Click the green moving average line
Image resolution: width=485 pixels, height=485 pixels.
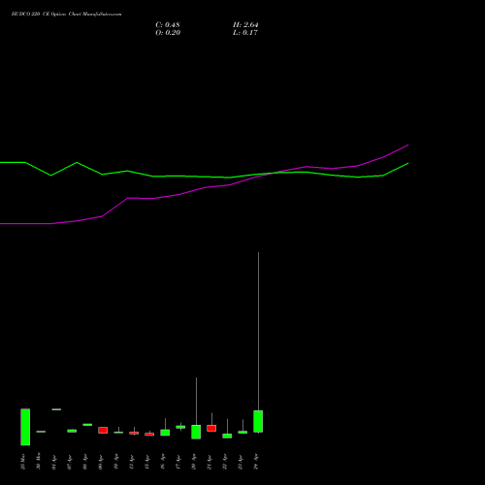(x=204, y=177)
